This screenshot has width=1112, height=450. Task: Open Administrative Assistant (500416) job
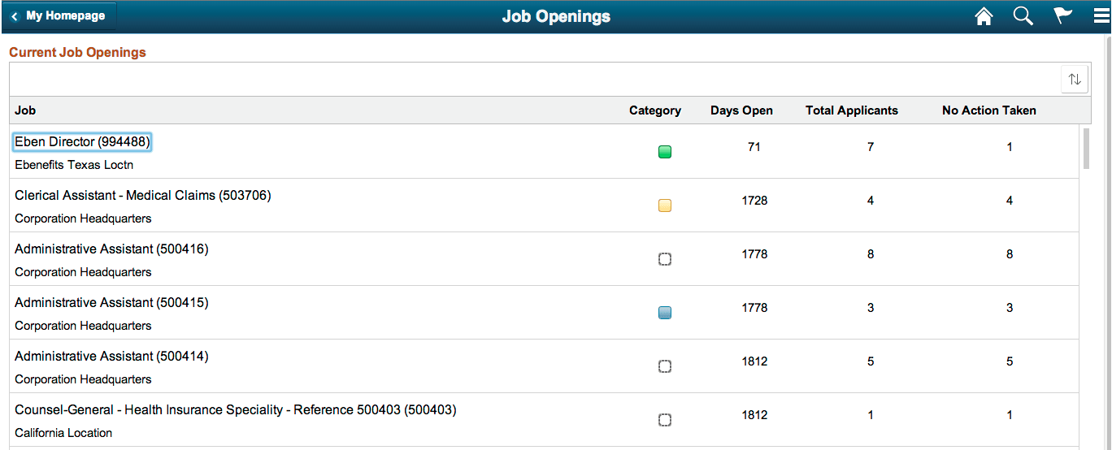pyautogui.click(x=111, y=249)
